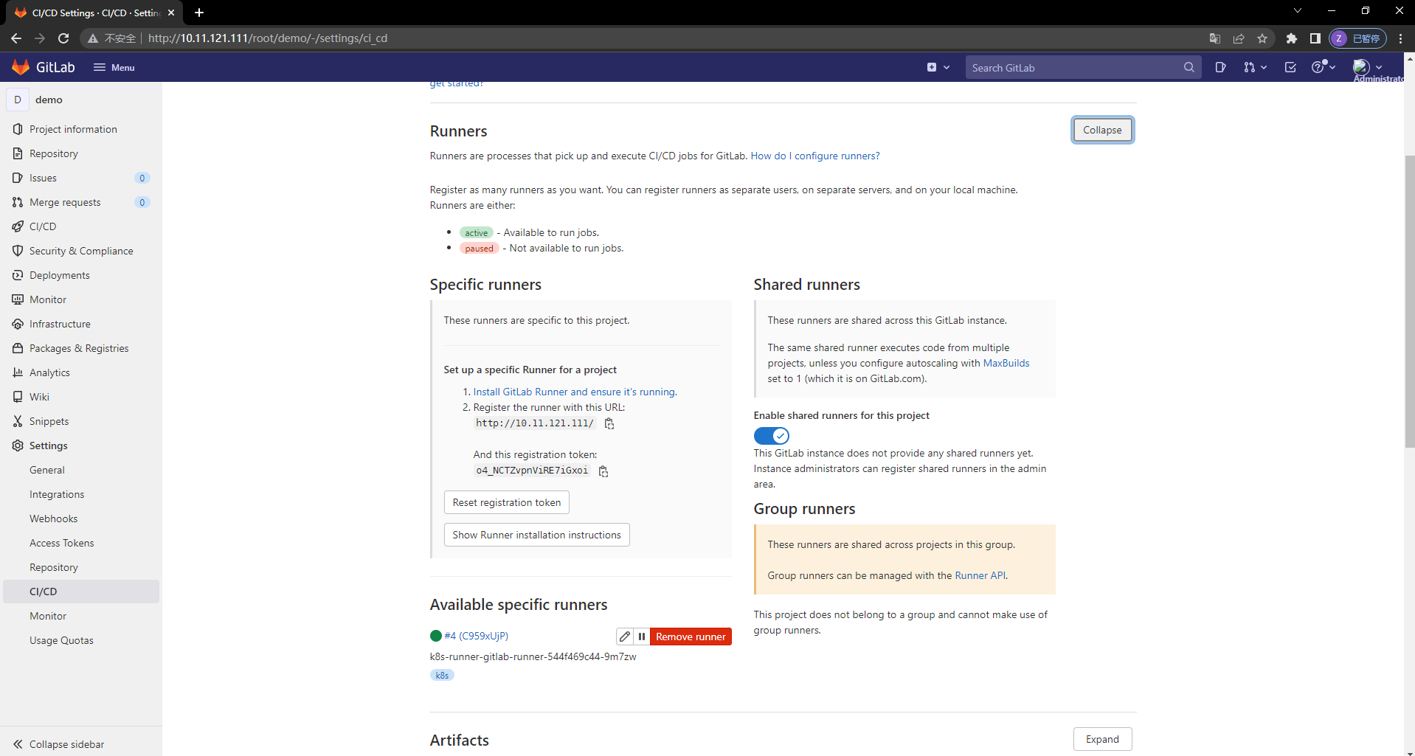Image resolution: width=1415 pixels, height=756 pixels.
Task: Collapse the sidebar
Action: pyautogui.click(x=81, y=744)
